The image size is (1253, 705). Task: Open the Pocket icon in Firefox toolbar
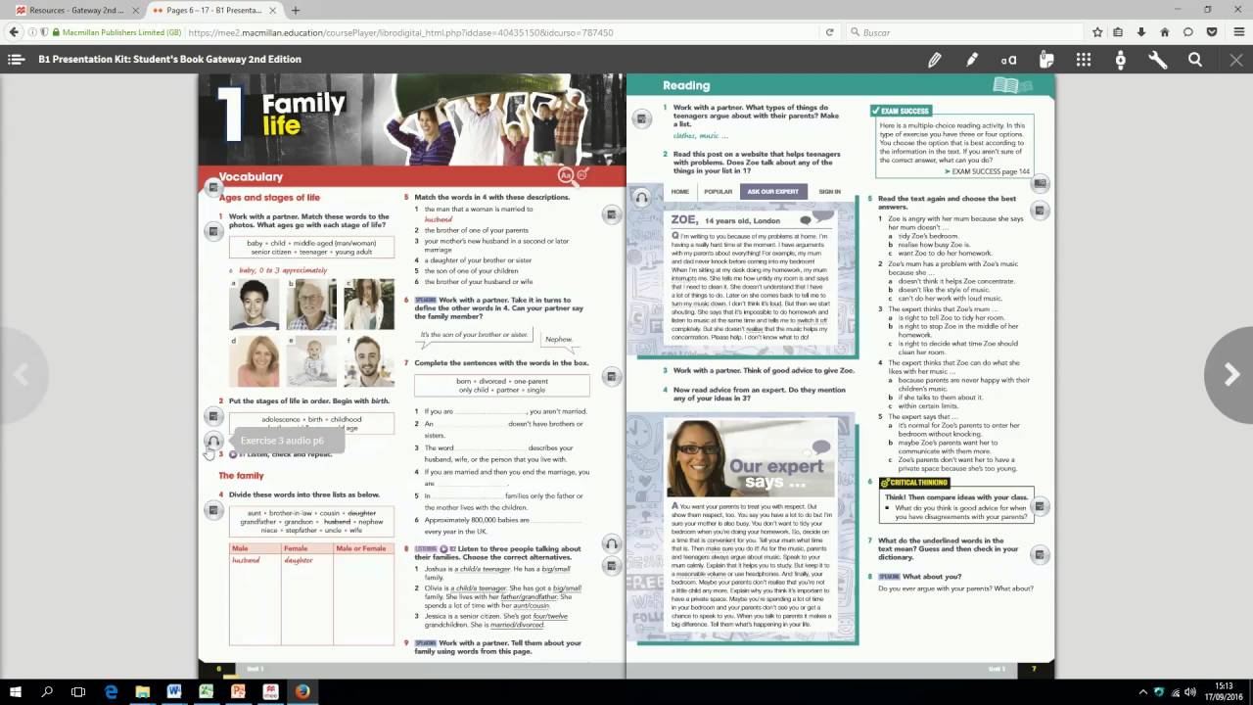pos(1212,32)
